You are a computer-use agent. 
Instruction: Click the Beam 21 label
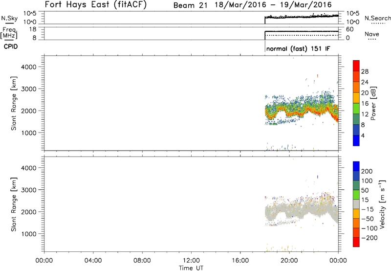pos(190,5)
